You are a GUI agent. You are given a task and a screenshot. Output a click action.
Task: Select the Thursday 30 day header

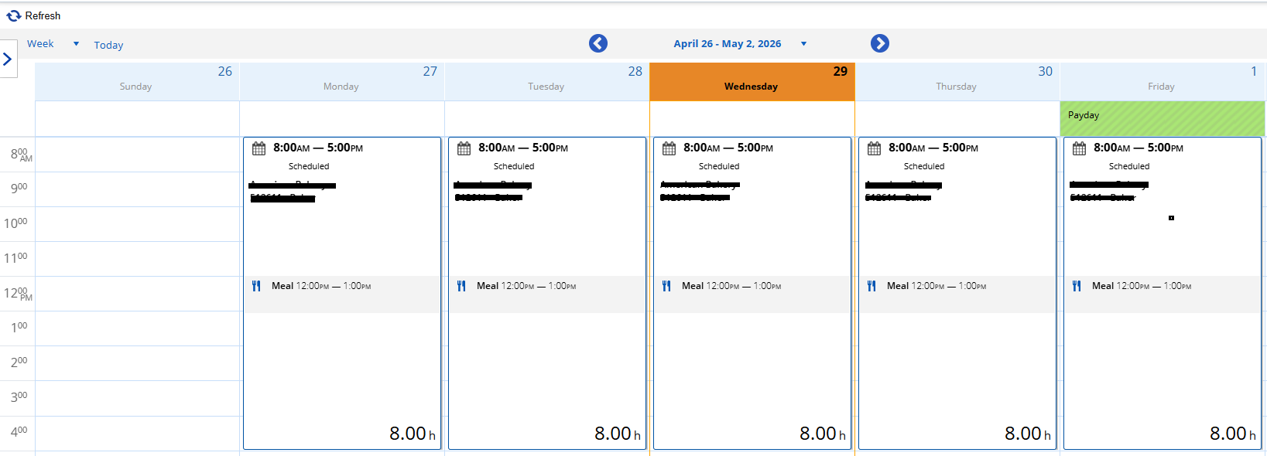click(x=957, y=81)
